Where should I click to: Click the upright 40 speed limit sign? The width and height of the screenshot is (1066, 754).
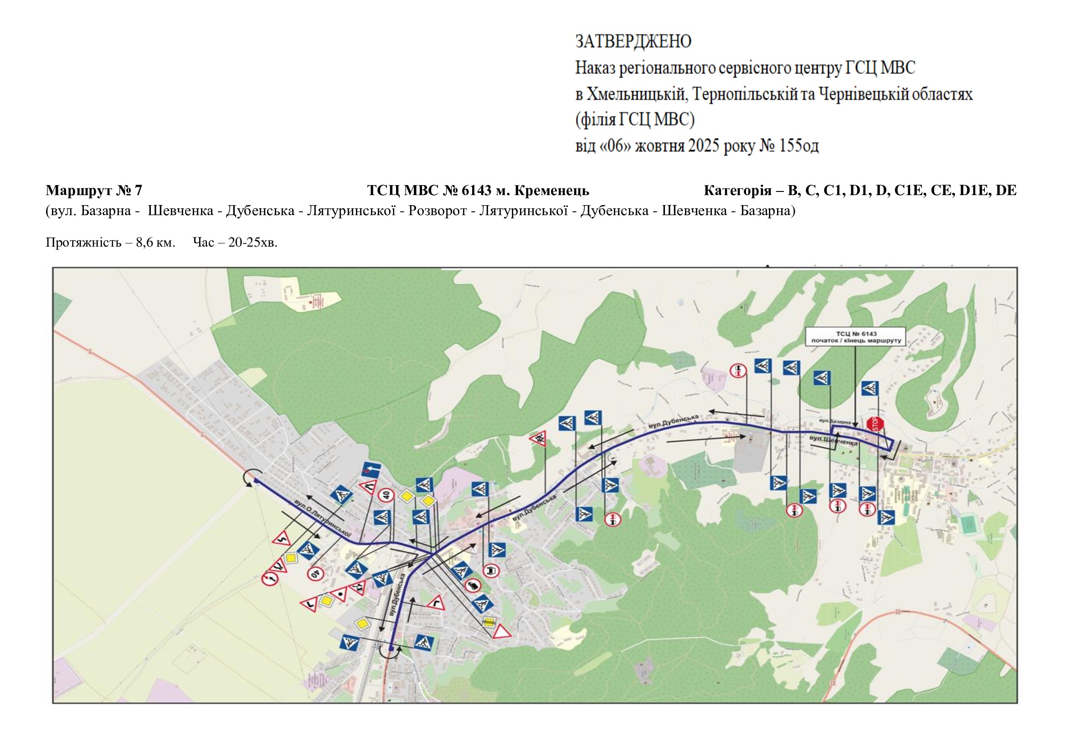pyautogui.click(x=386, y=496)
